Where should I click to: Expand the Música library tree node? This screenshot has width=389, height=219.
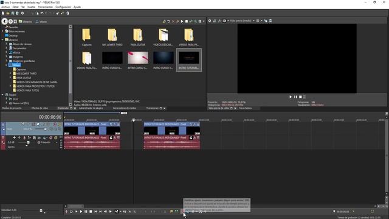7,52
